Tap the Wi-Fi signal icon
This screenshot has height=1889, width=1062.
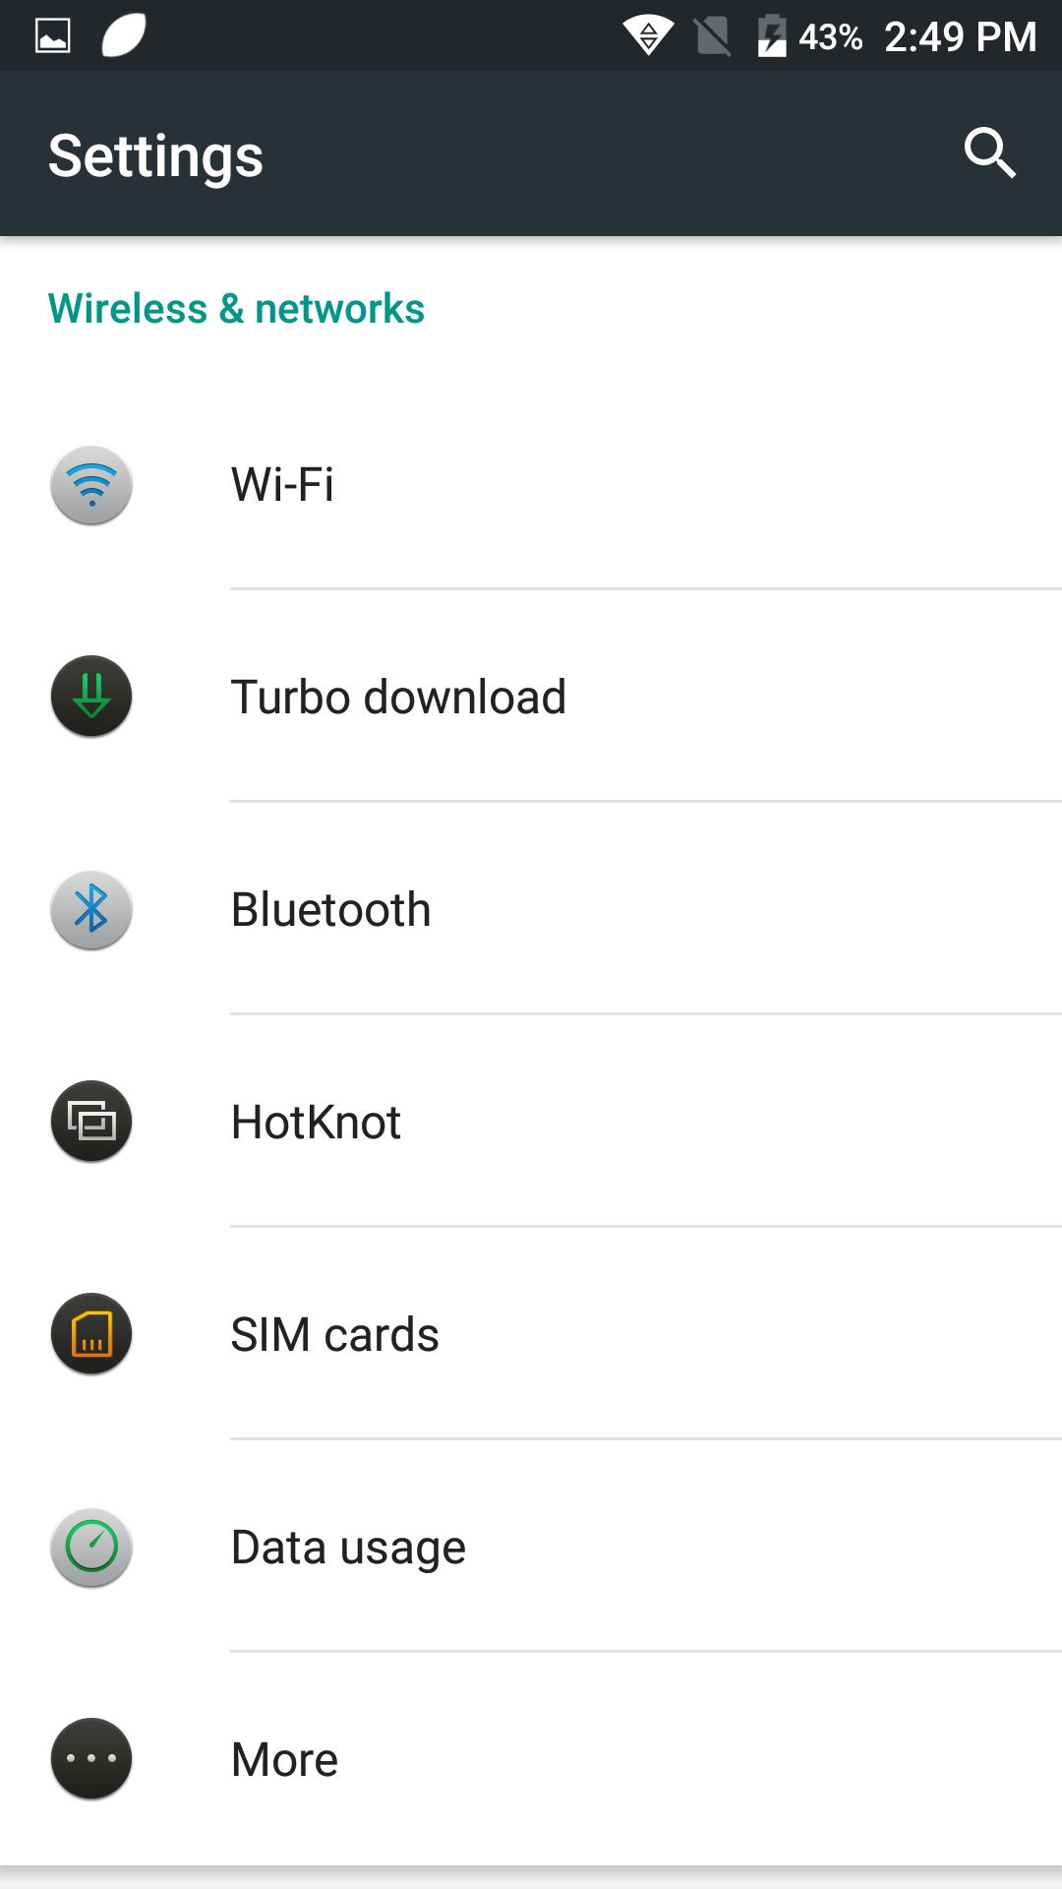coord(91,485)
